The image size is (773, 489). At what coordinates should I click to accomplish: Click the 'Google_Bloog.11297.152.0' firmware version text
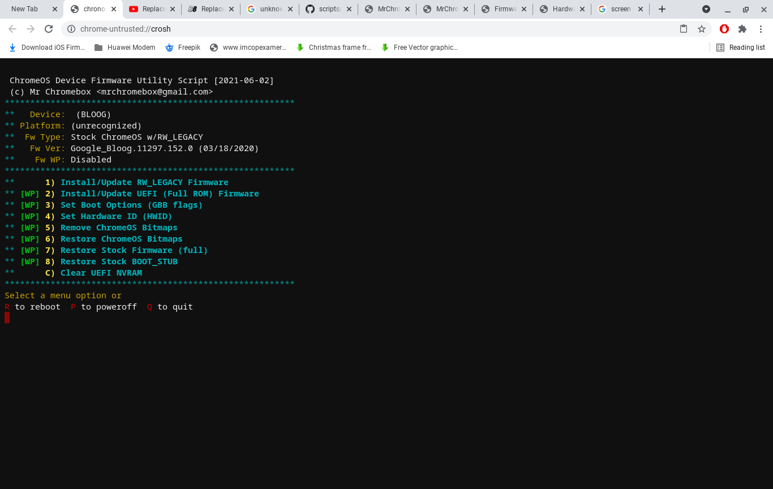(x=132, y=148)
